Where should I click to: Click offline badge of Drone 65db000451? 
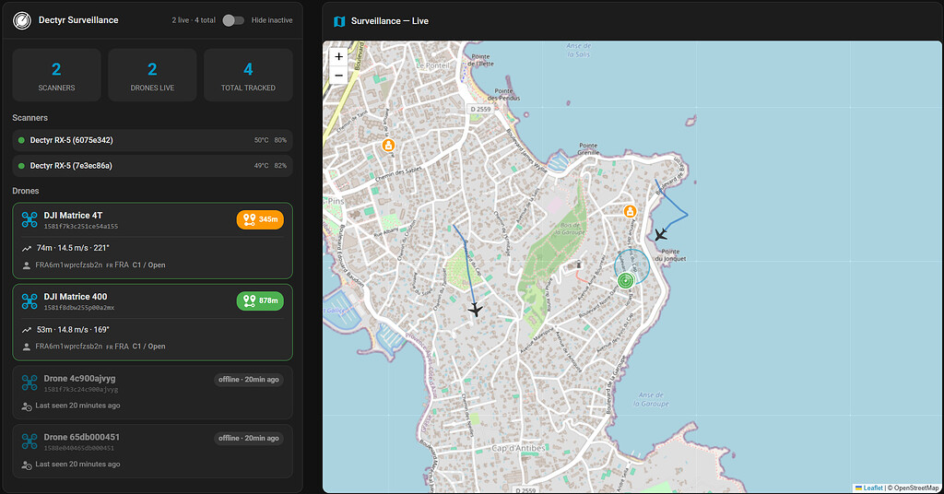249,438
